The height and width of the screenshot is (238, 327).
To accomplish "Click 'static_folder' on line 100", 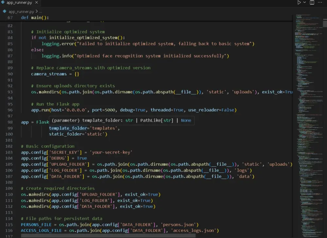I will coord(65,134).
